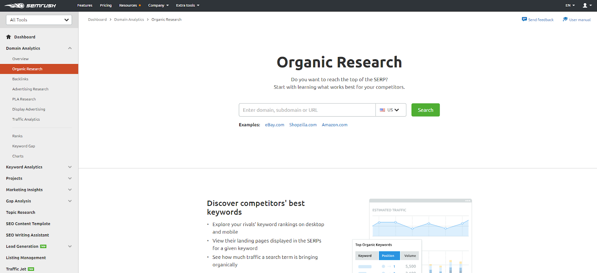The image size is (597, 273).
Task: Click the US flag icon
Action: point(382,110)
